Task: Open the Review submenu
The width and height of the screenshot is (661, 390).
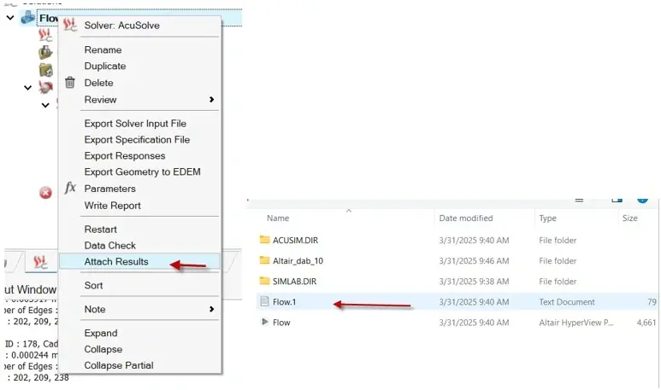Action: tap(100, 100)
